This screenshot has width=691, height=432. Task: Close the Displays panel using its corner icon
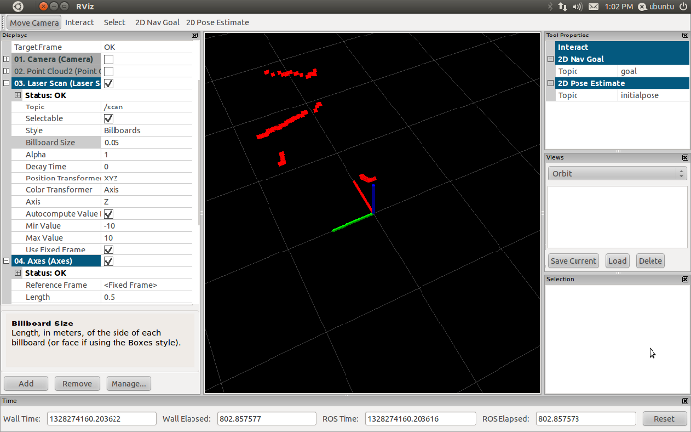(194, 36)
